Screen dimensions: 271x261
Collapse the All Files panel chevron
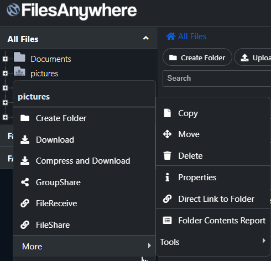146,38
